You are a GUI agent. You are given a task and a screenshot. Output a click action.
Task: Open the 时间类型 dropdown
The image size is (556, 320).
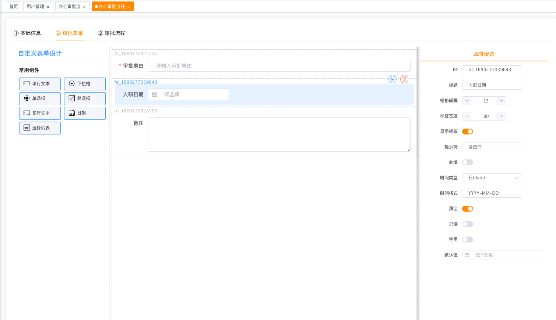492,178
